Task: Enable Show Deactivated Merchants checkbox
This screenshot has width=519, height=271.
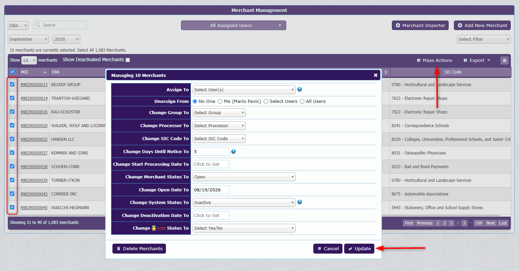Action: [x=128, y=60]
